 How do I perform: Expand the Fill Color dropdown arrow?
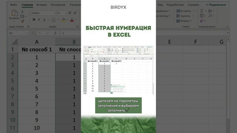[x=67, y=20]
